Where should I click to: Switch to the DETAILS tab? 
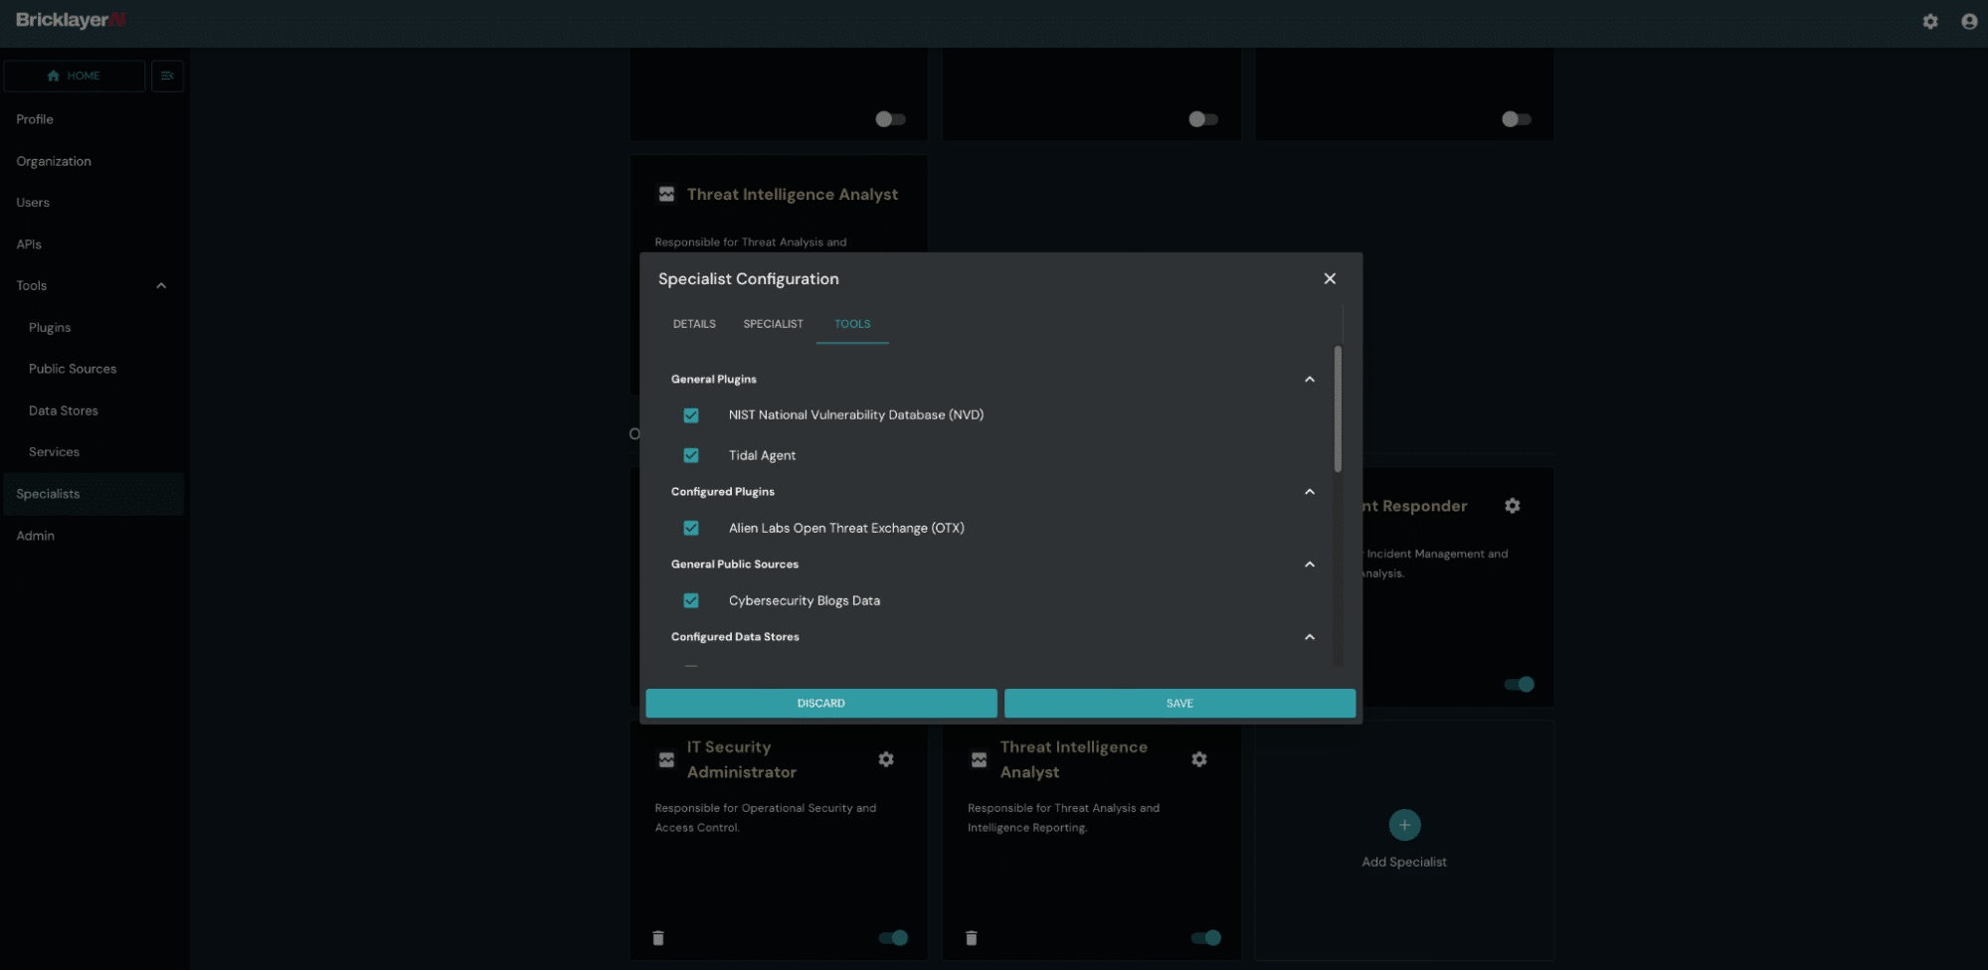(693, 323)
